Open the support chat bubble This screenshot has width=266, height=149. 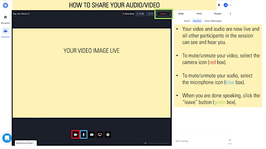pos(7,138)
